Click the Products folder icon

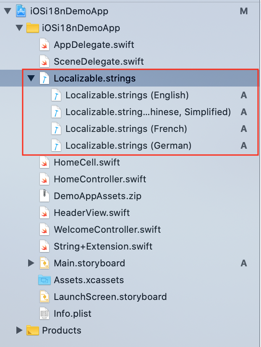(x=32, y=330)
